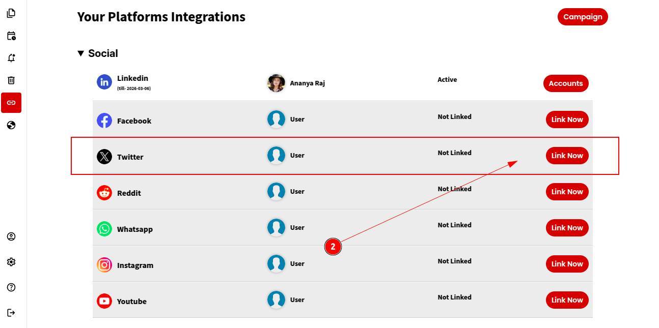Image resolution: width=659 pixels, height=328 pixels.
Task: Click the logout icon in sidebar
Action: [x=11, y=312]
